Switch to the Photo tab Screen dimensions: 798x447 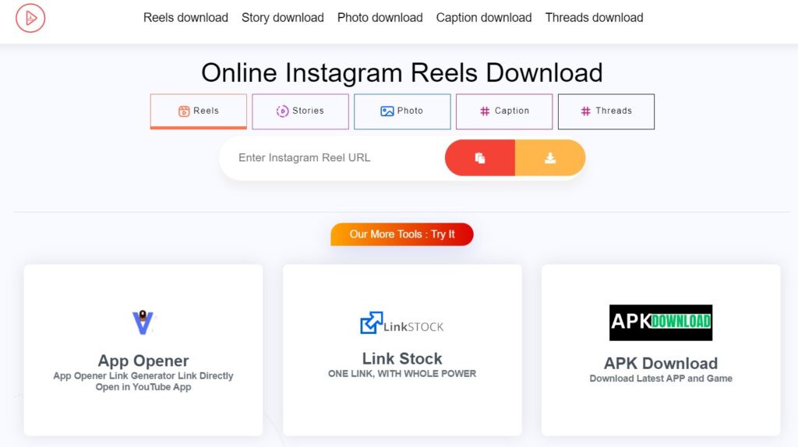[x=402, y=111]
